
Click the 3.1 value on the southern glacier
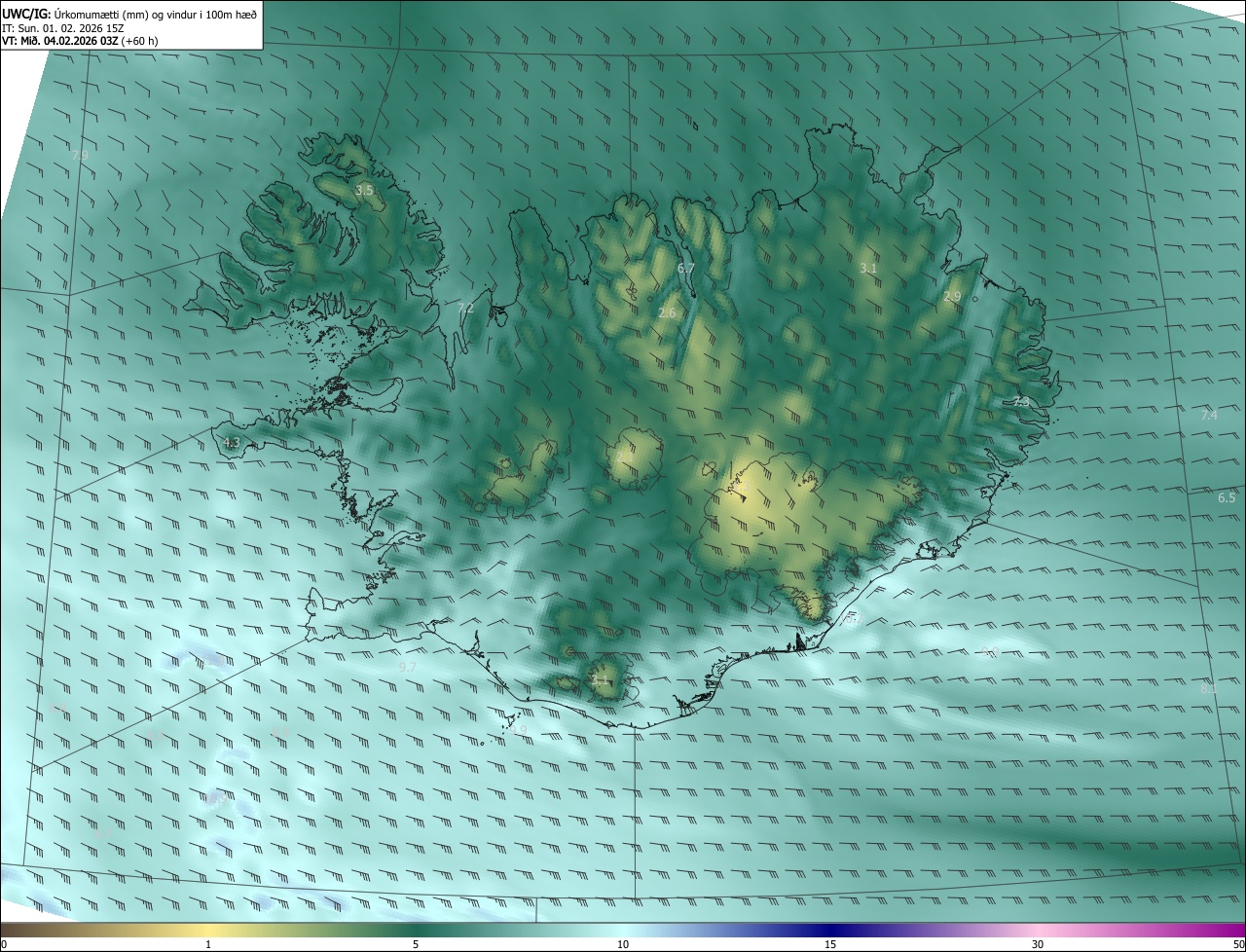(x=601, y=681)
